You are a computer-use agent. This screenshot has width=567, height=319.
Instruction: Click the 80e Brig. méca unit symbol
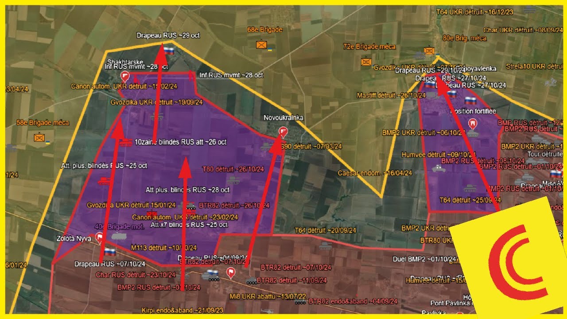(429, 51)
